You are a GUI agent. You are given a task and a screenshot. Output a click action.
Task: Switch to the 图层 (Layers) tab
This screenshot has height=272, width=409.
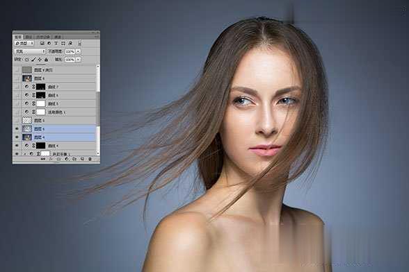click(x=18, y=37)
